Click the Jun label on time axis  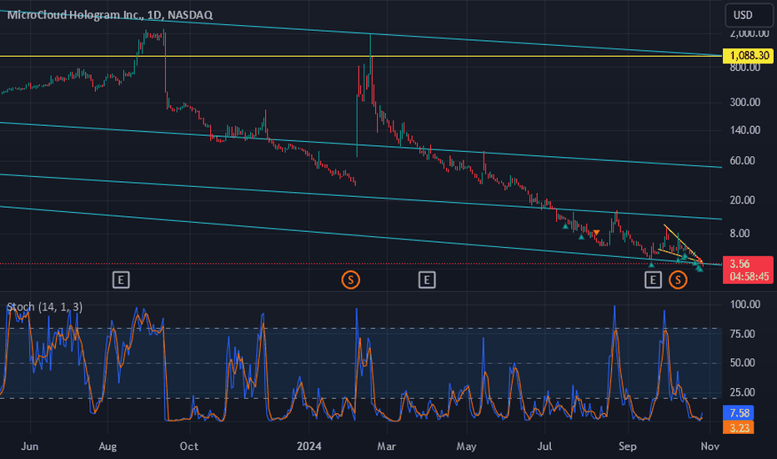30,446
